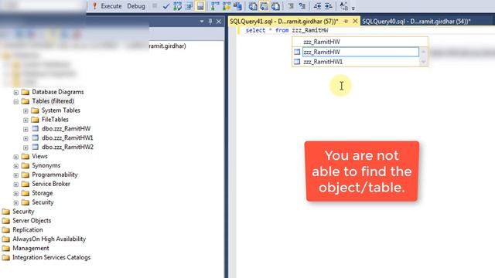This screenshot has height=278, width=495.
Task: Switch output to Results to Text
Action: tap(253, 6)
